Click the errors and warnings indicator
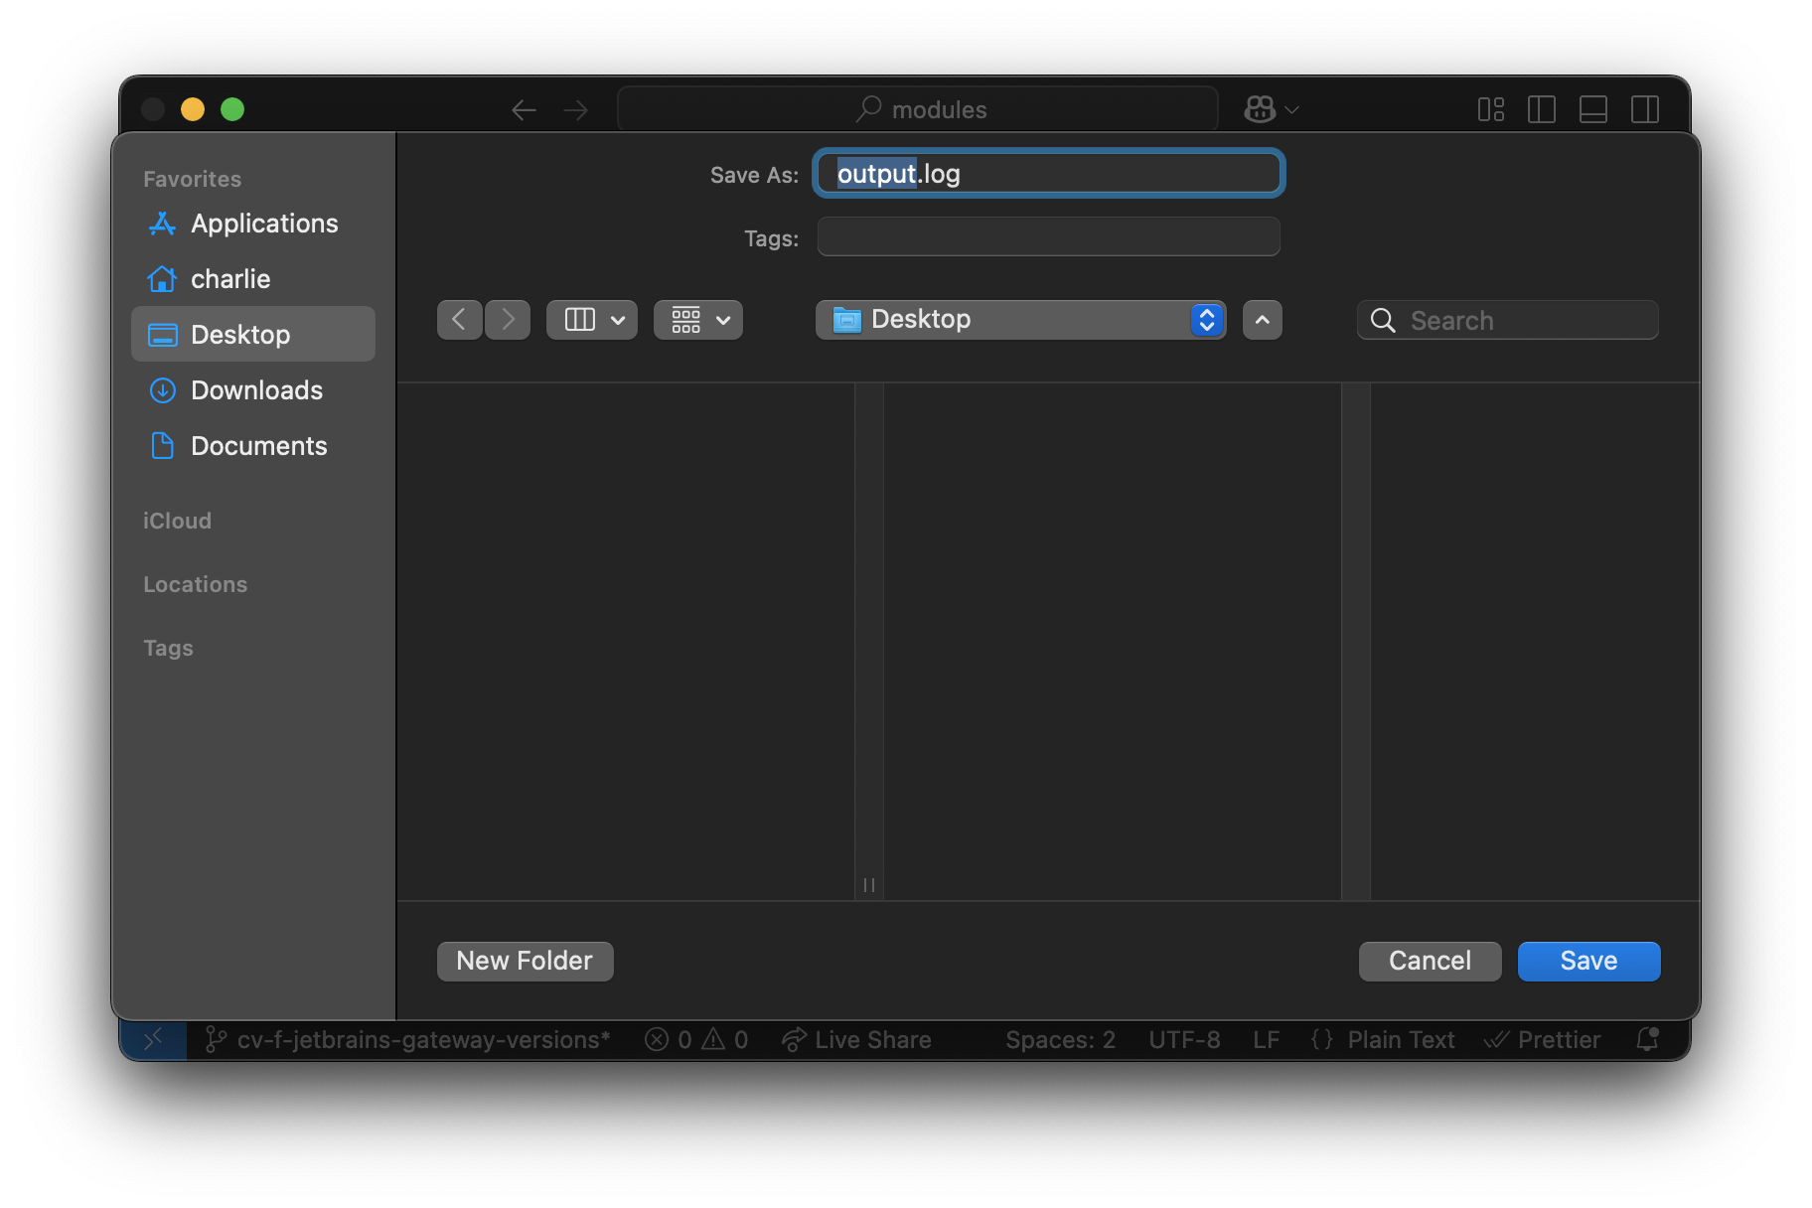The image size is (1812, 1208). [696, 1040]
